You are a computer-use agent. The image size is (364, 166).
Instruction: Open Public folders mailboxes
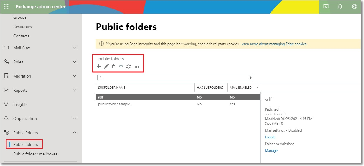35,154
